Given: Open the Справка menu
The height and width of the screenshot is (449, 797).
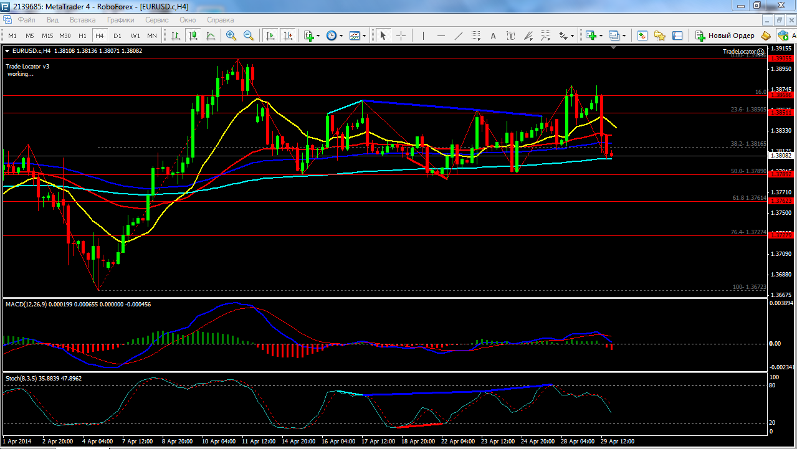Looking at the screenshot, I should (x=220, y=20).
